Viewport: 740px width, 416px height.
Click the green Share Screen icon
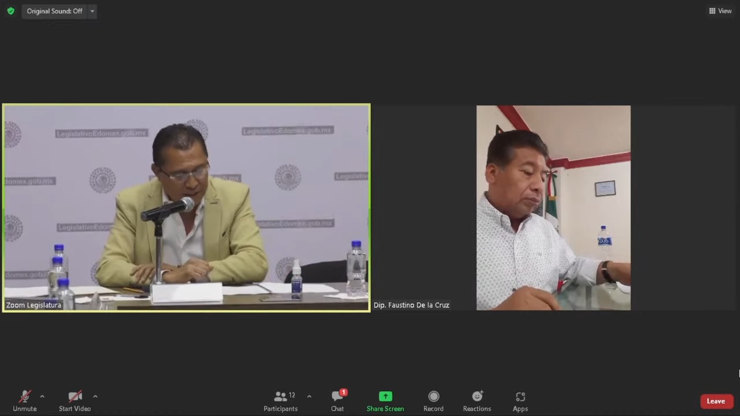point(385,396)
